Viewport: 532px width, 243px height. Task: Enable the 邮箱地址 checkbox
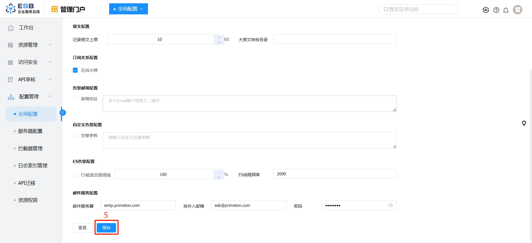pos(75,98)
